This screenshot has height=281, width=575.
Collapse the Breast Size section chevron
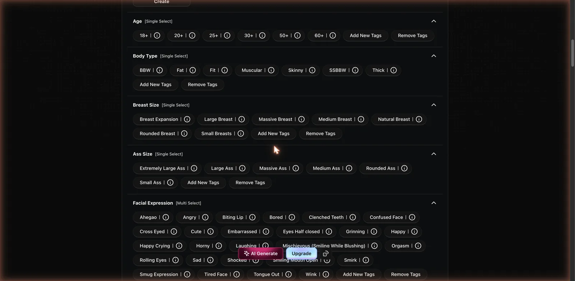(x=434, y=105)
